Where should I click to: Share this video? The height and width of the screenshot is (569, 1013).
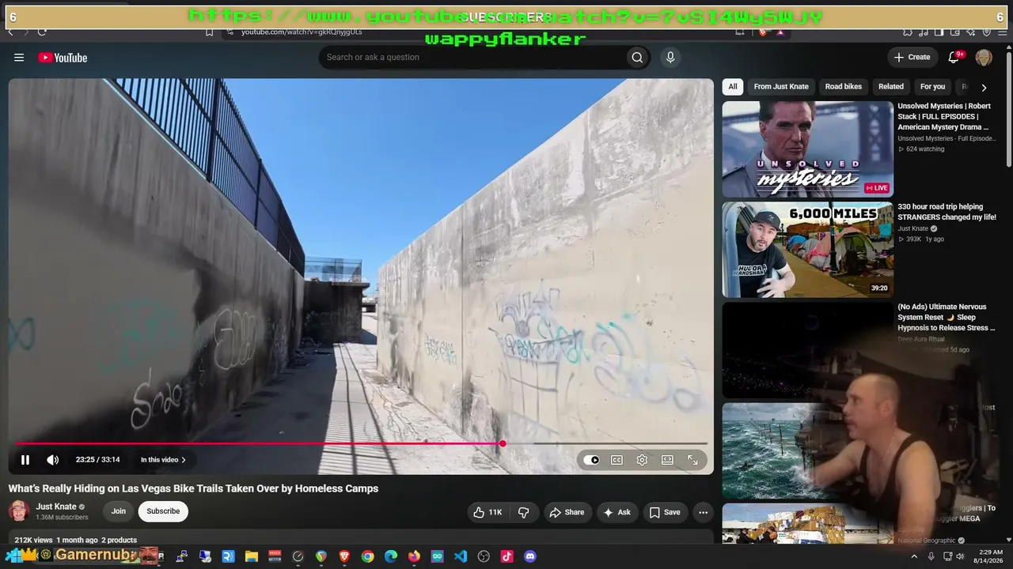tap(567, 512)
